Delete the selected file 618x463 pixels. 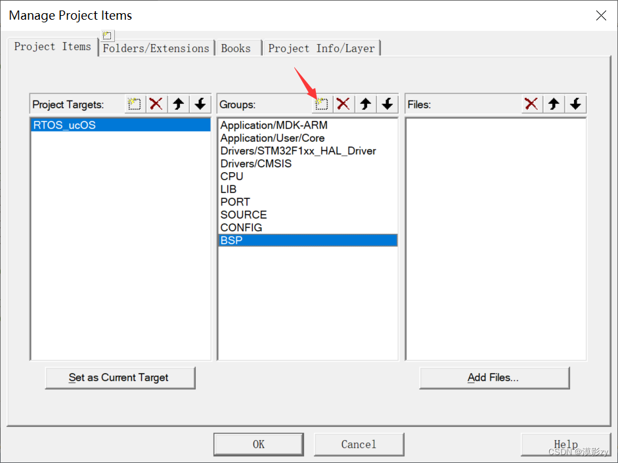531,104
